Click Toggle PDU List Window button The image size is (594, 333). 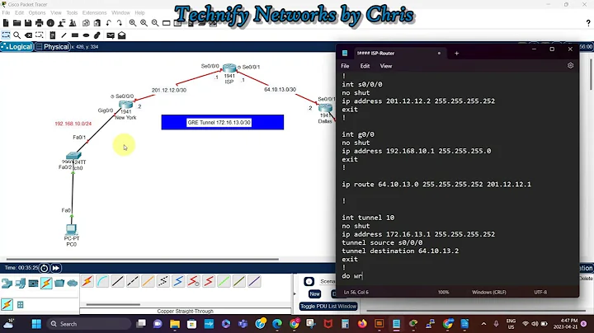pyautogui.click(x=328, y=306)
